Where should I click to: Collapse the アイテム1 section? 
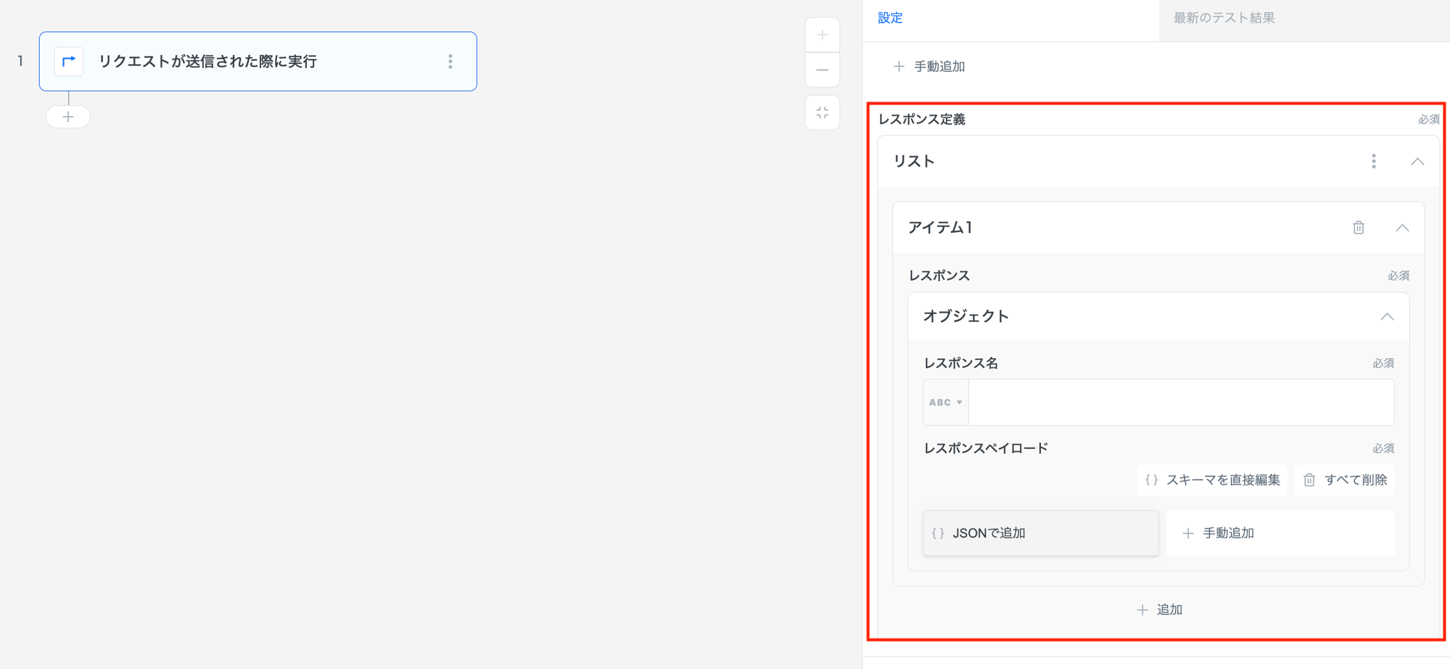tap(1402, 228)
